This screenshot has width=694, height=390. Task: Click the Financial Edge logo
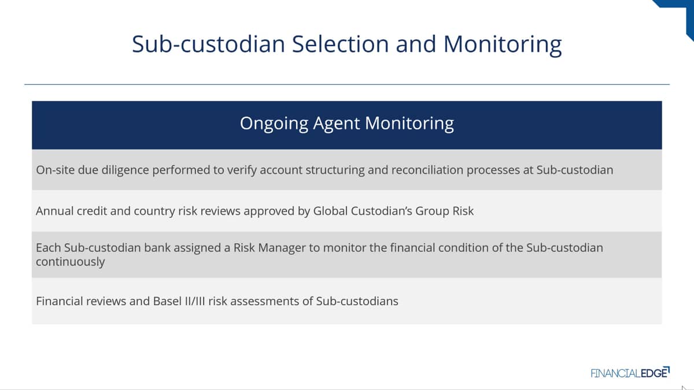coord(630,373)
